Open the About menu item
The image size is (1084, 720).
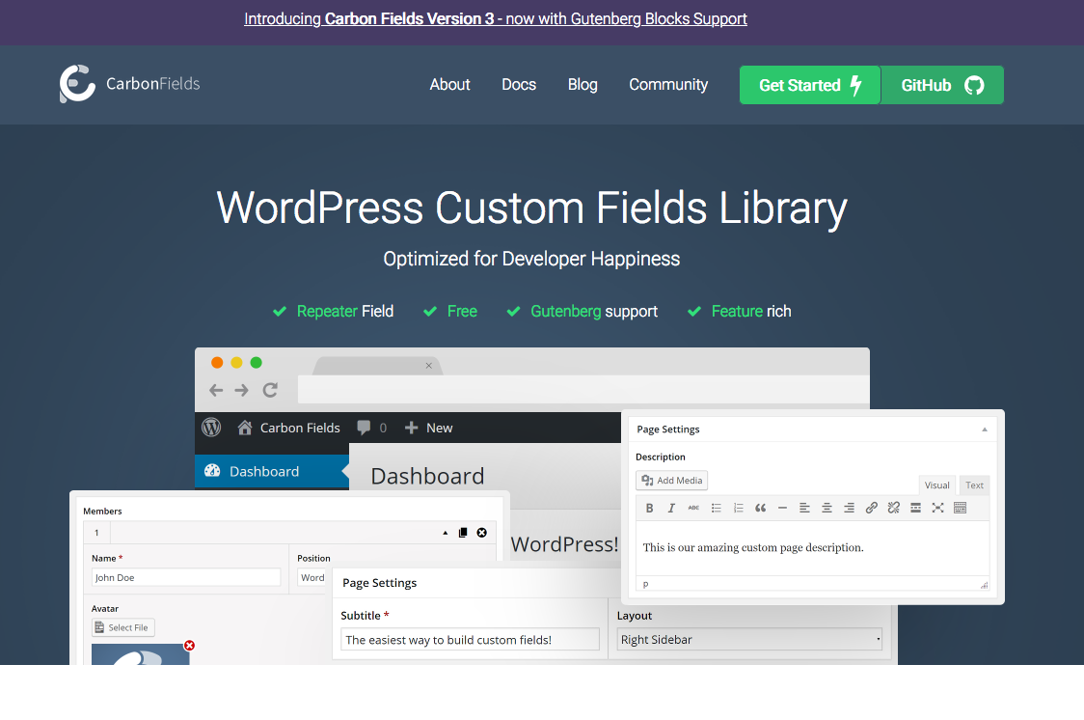click(x=449, y=84)
